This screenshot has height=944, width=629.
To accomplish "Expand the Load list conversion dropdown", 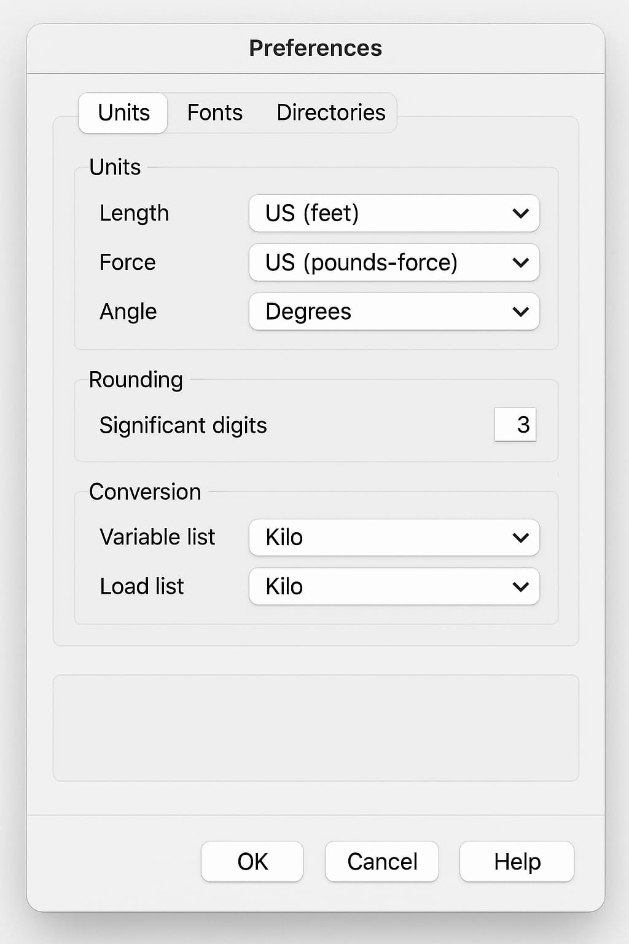I will point(393,586).
